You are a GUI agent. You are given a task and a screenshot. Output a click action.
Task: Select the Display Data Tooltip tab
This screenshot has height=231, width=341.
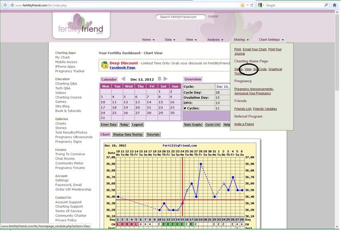(128, 135)
